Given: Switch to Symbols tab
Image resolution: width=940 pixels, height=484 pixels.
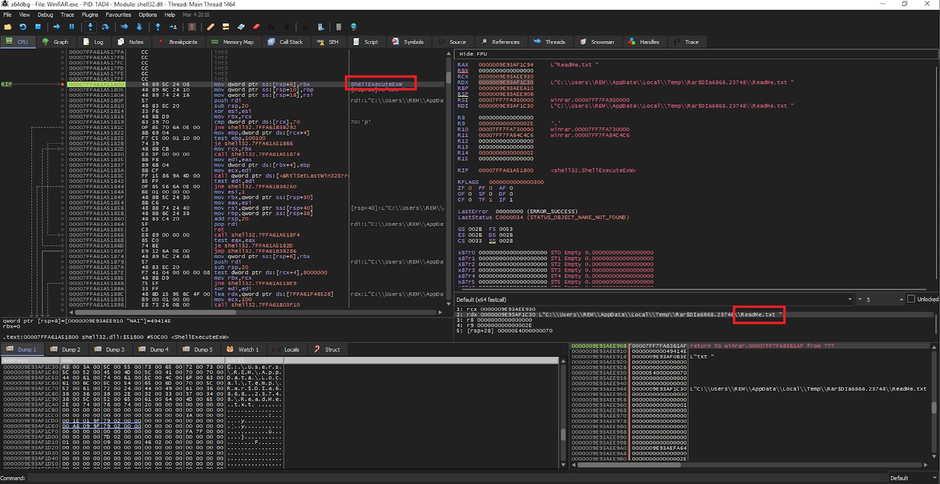Looking at the screenshot, I should pos(408,42).
